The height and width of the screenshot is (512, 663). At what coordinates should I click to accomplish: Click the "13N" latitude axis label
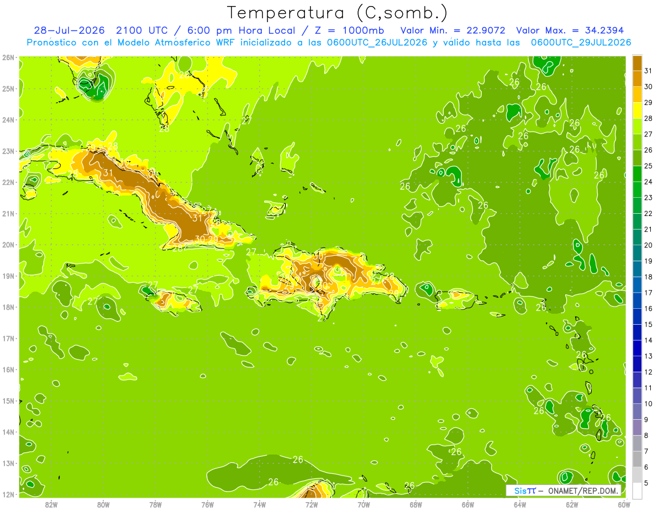pos(8,463)
